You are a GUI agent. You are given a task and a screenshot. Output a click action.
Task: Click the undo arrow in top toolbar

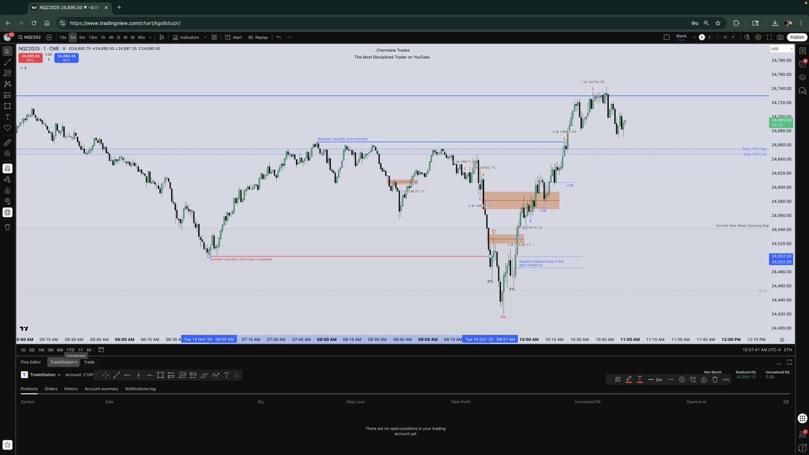pyautogui.click(x=279, y=38)
